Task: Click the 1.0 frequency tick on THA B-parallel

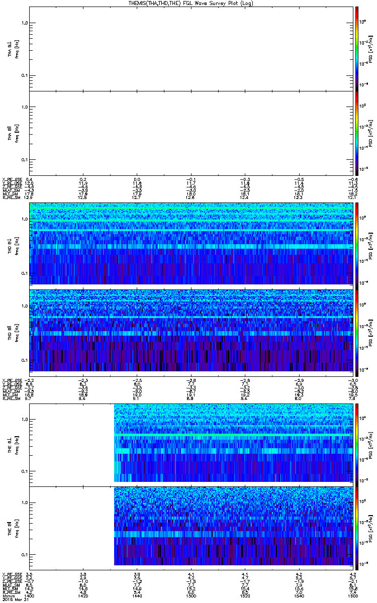Action: click(25, 107)
